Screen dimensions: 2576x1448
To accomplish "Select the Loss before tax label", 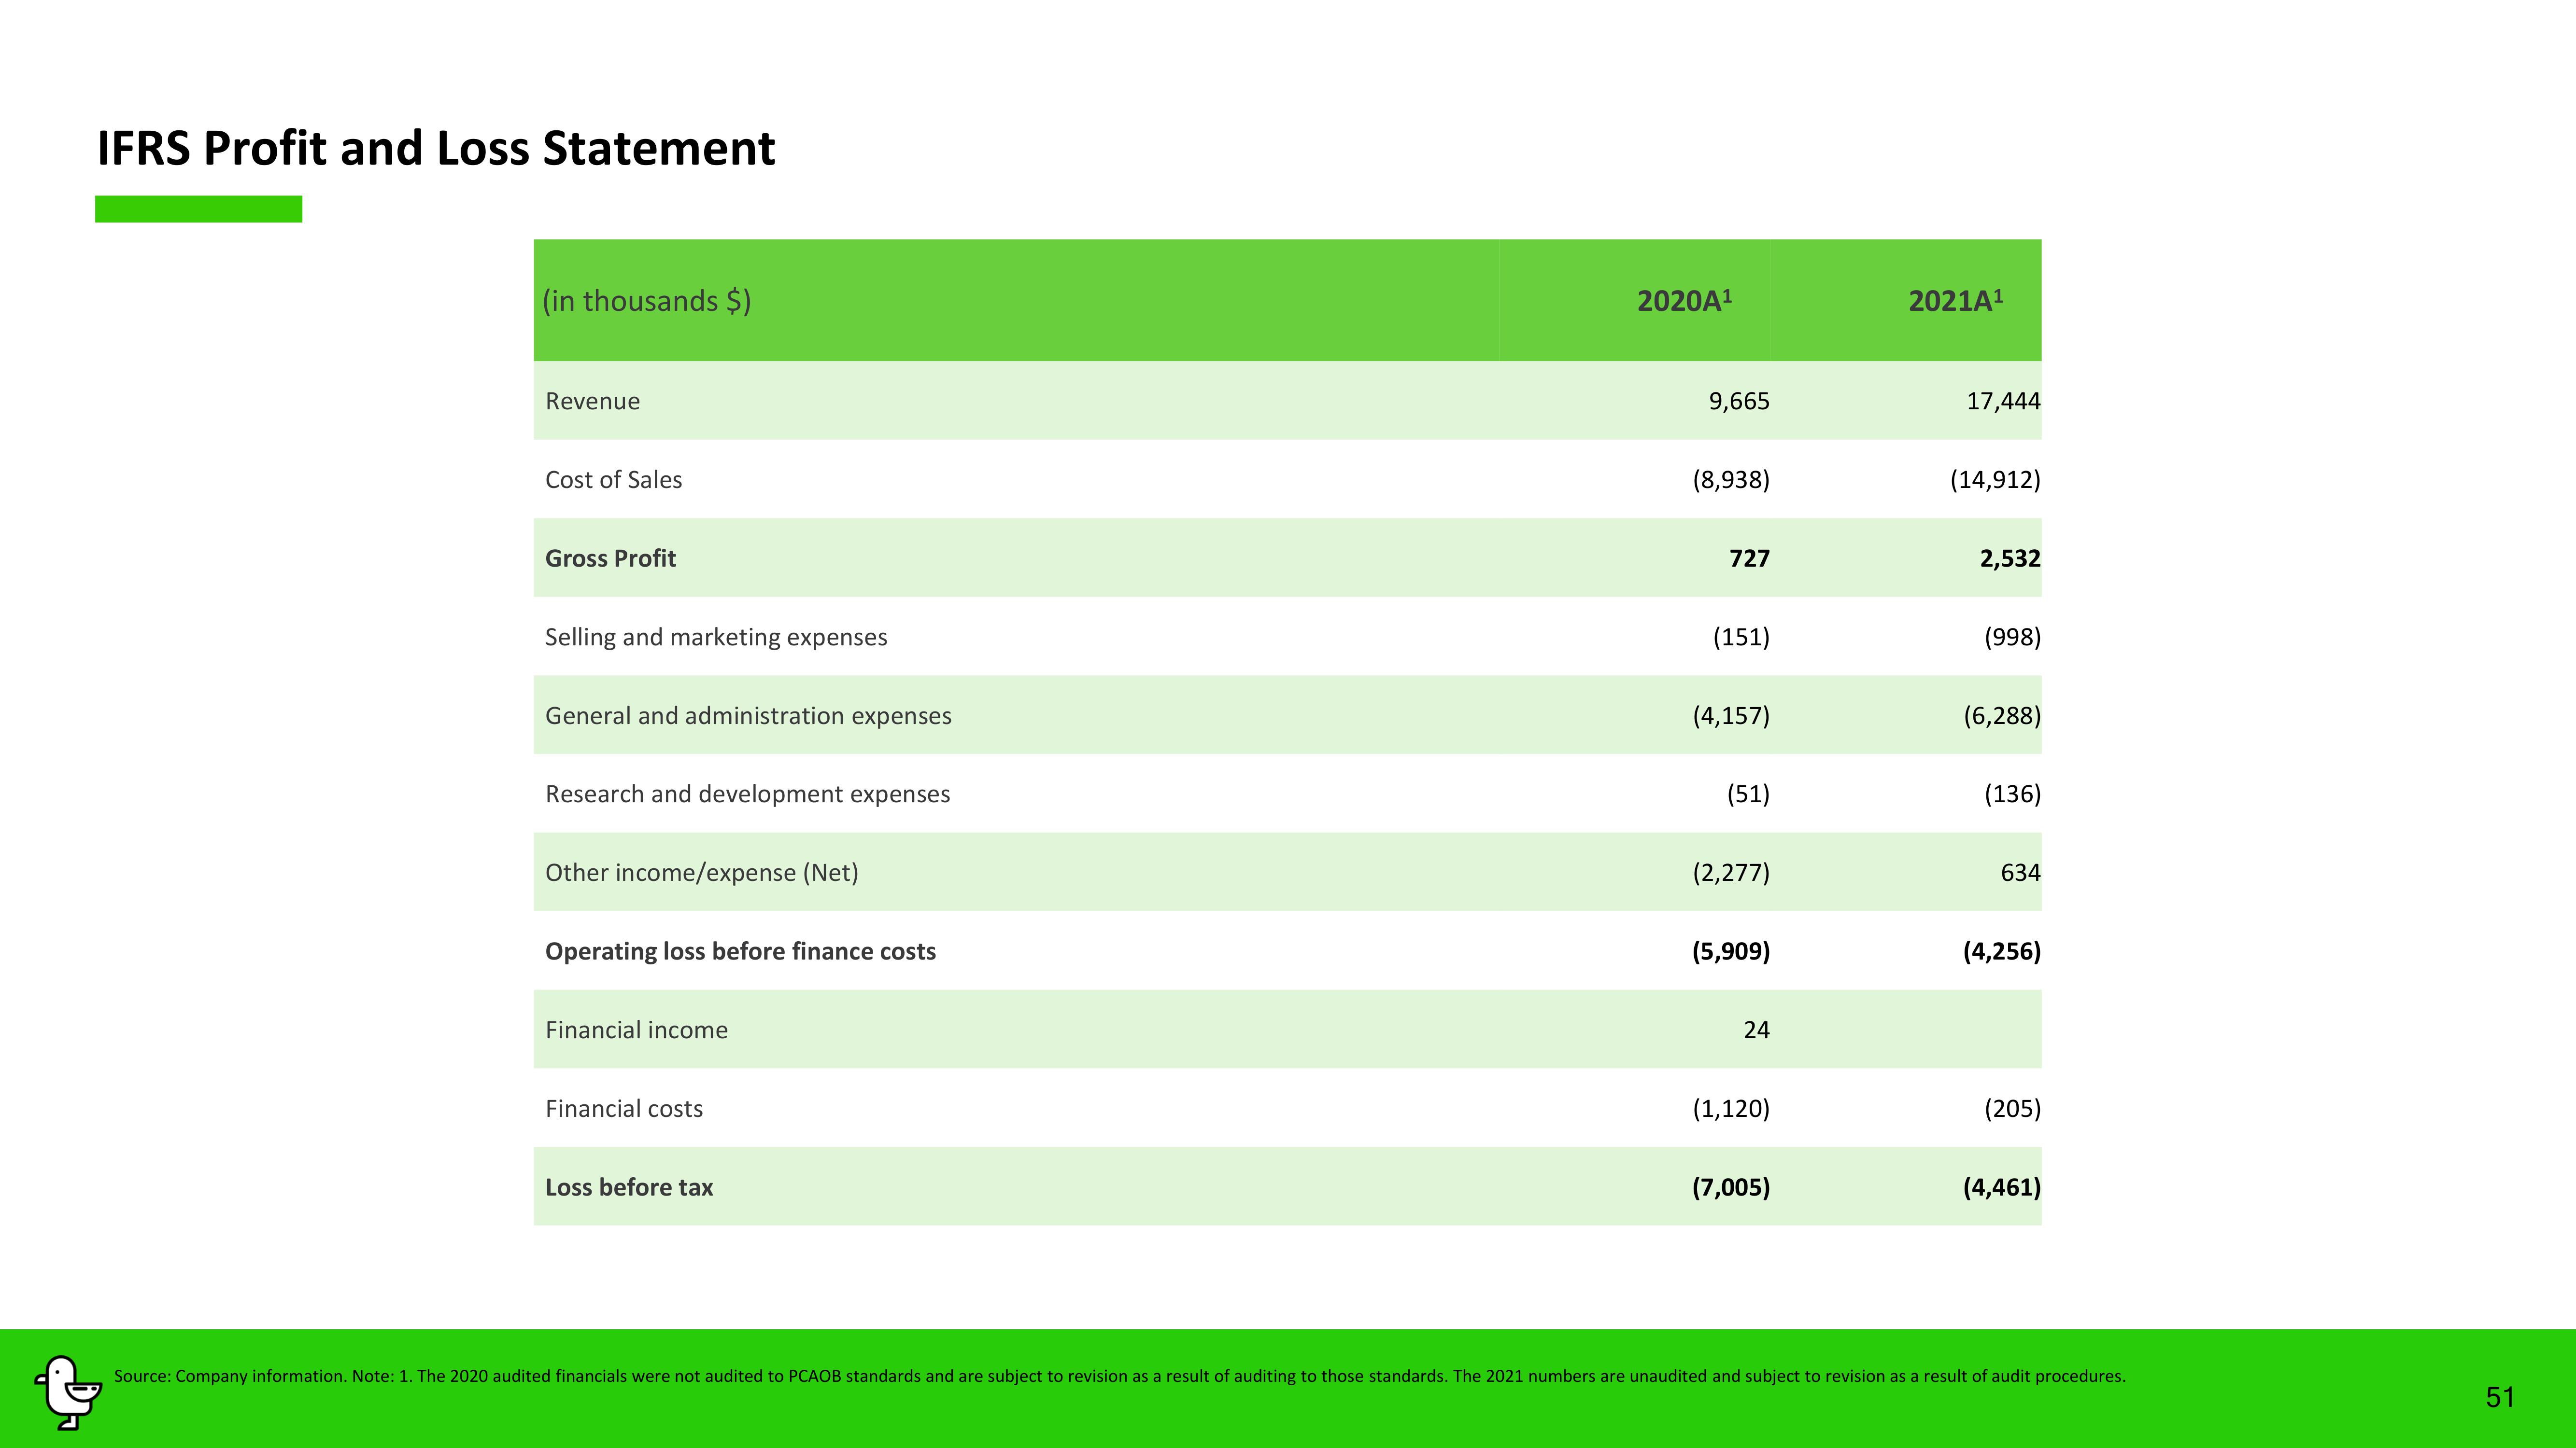I will 628,1187.
